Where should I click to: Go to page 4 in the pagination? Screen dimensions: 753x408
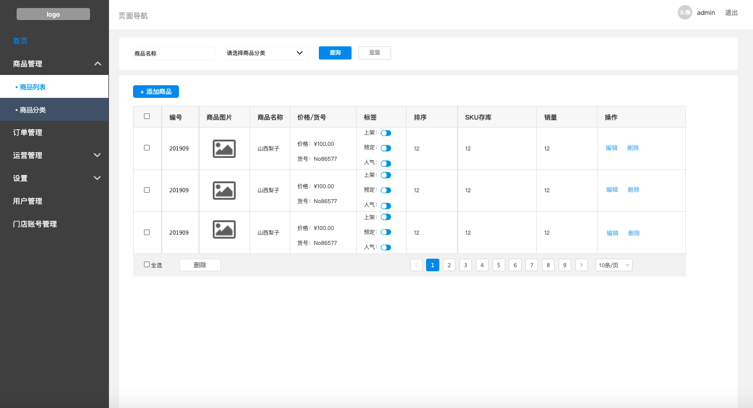pyautogui.click(x=482, y=265)
